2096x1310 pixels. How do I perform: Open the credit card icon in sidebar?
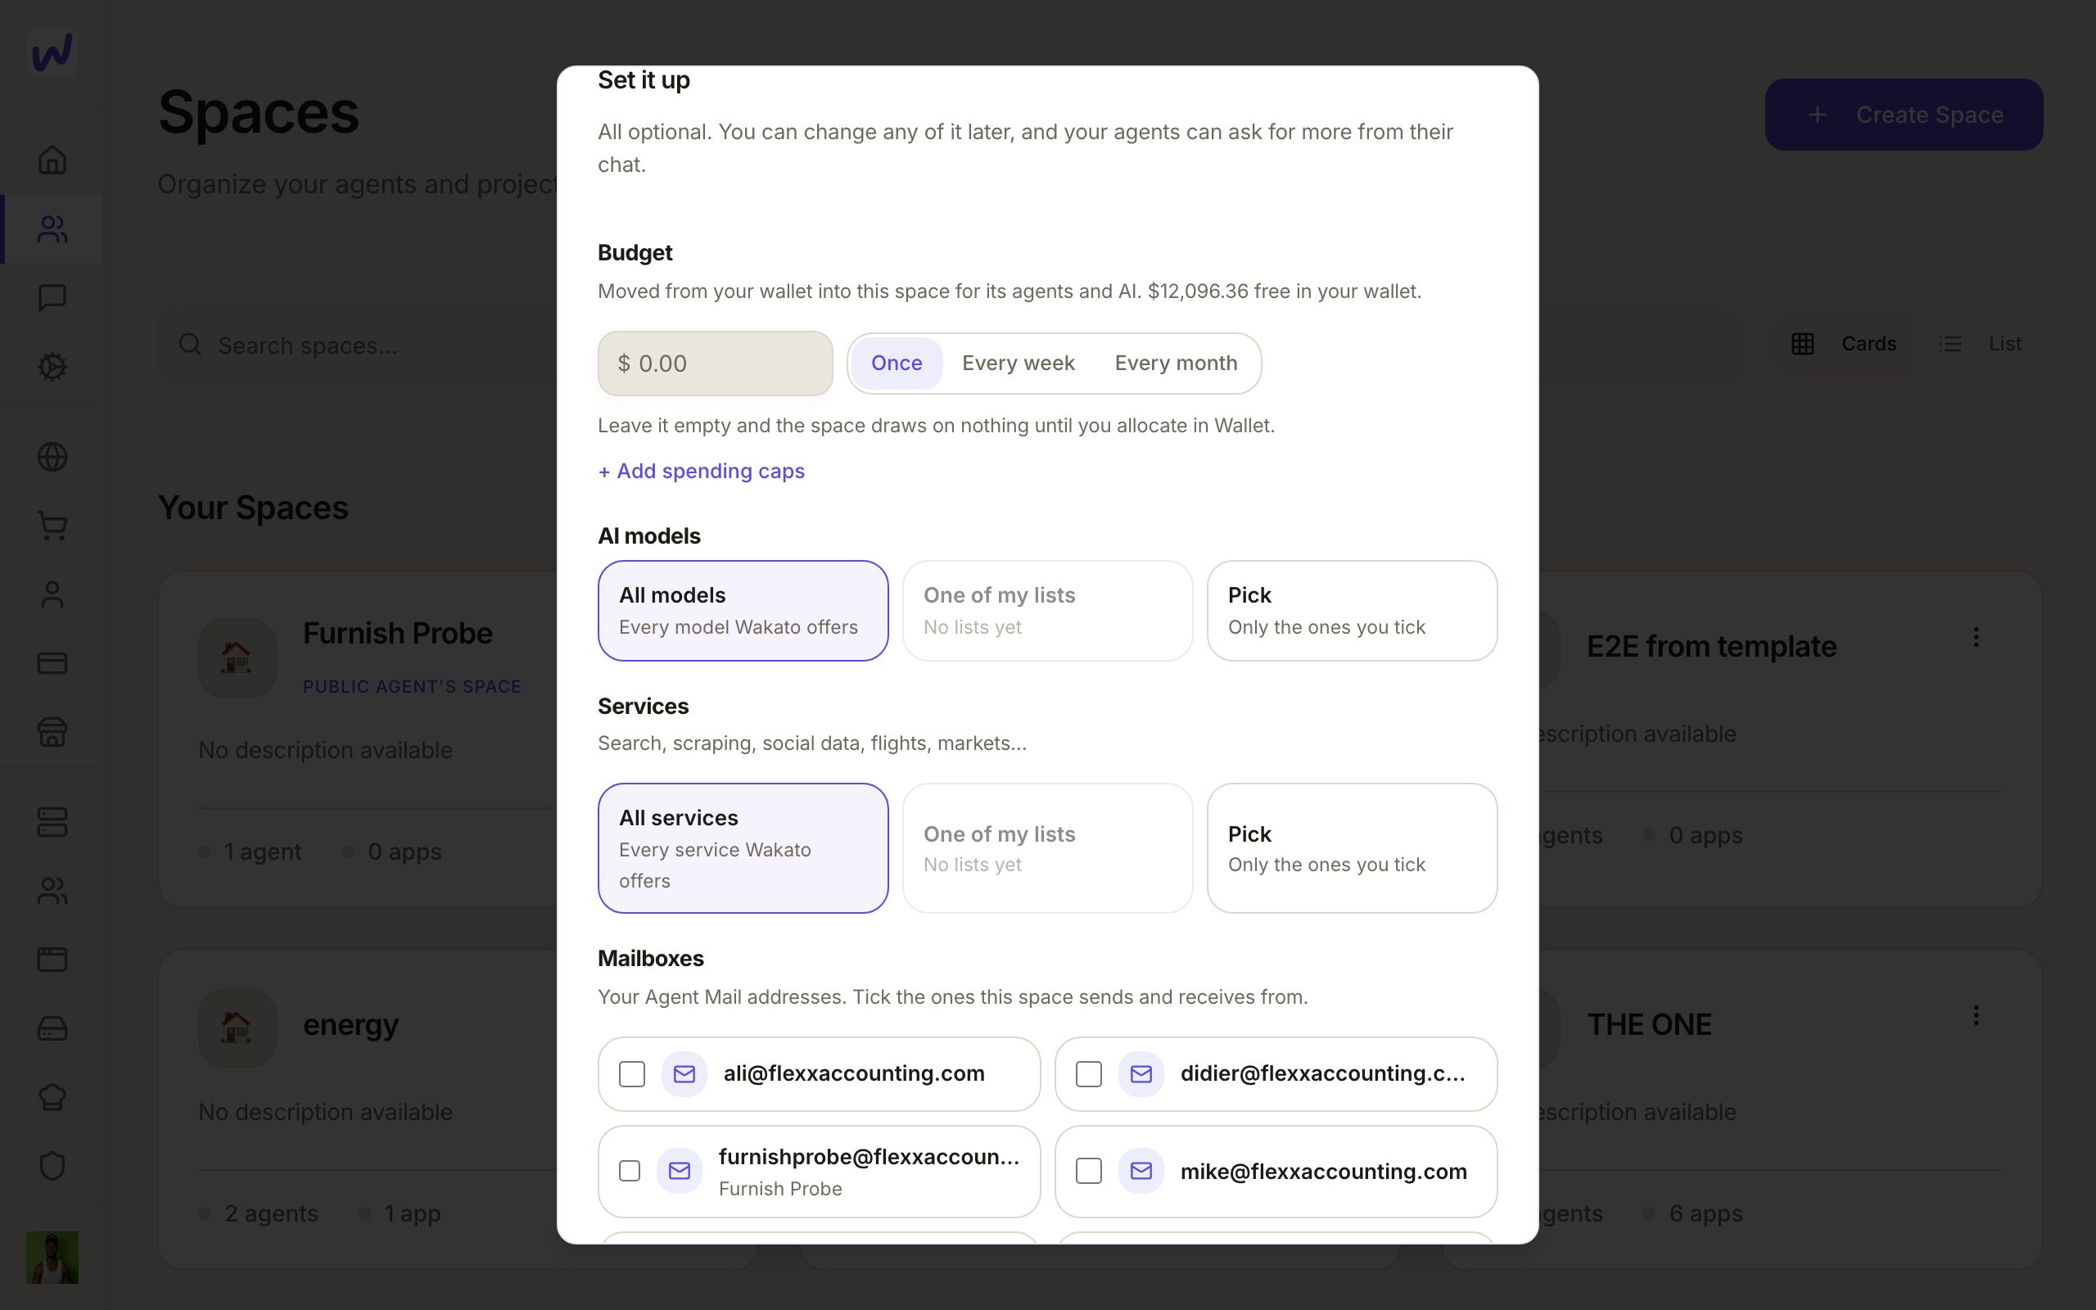pos(52,663)
